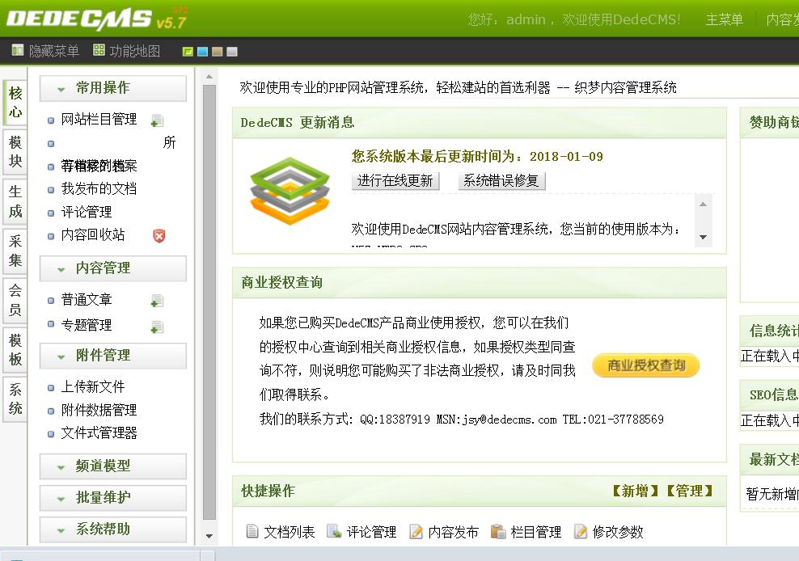Click the DedeCMS v5.7 header logo

point(97,19)
